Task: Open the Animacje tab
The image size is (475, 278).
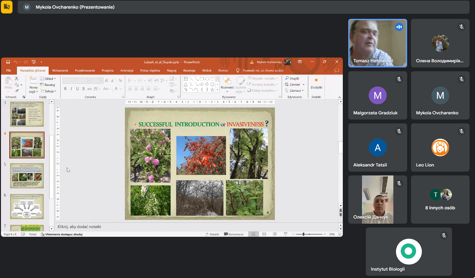Action: pos(127,70)
